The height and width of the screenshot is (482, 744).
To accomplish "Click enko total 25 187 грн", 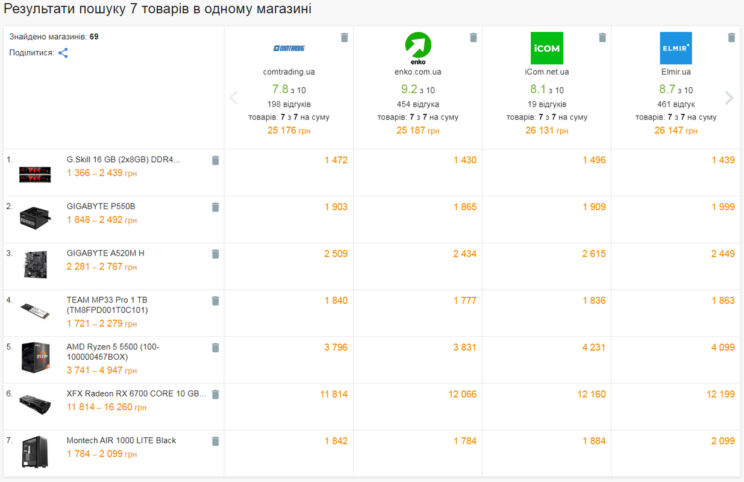I will [418, 130].
